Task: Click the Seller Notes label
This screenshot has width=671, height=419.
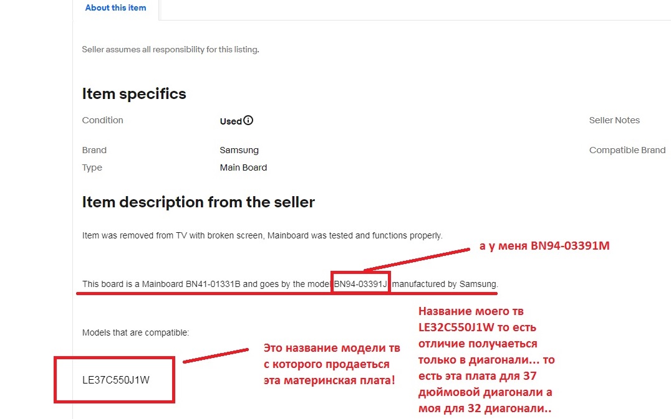Action: point(614,120)
